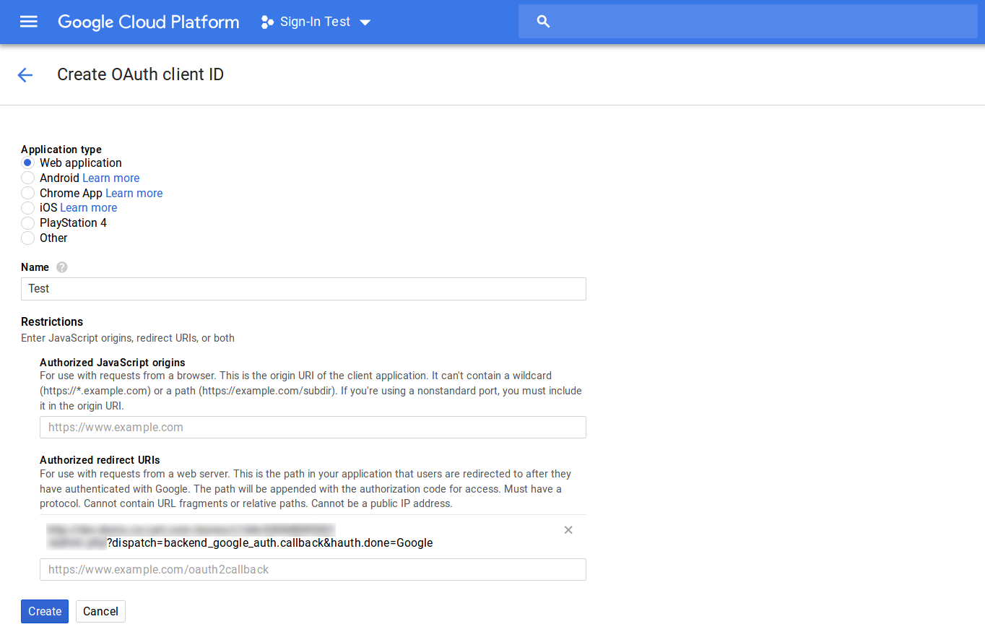Click the Restrictions section heading
Viewport: 985px width, 632px height.
pos(52,321)
